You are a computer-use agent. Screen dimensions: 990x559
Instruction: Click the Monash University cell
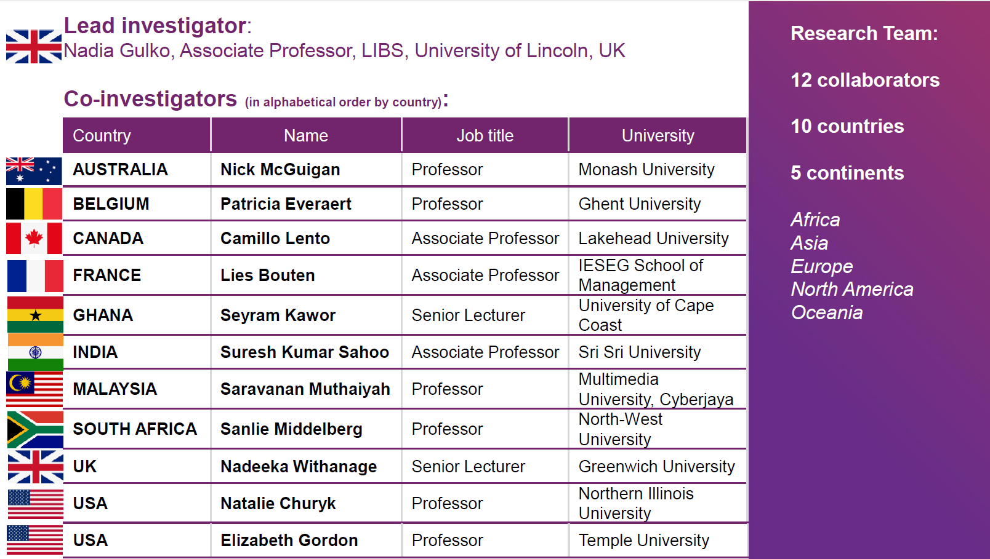tap(646, 170)
